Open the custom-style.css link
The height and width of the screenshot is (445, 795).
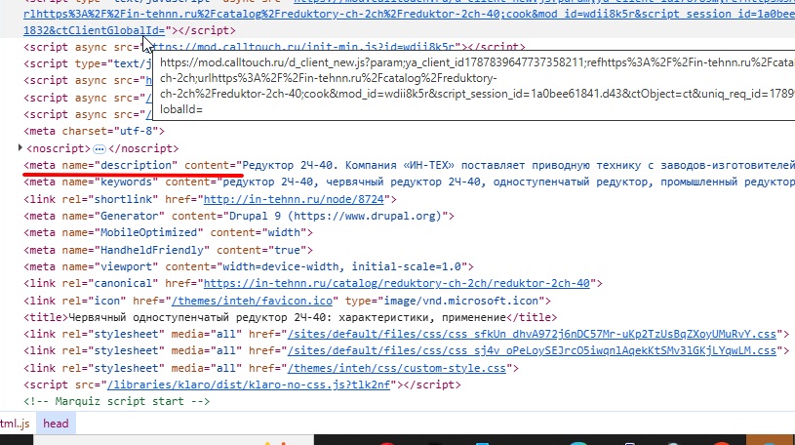coord(396,368)
